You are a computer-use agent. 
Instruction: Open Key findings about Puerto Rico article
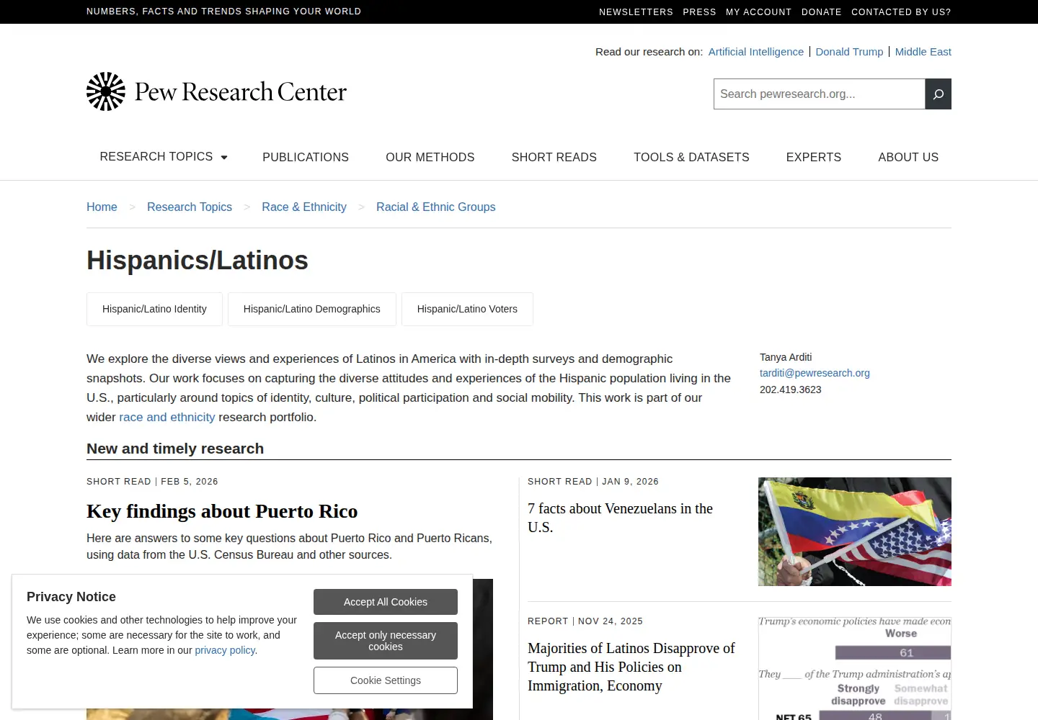coord(222,511)
